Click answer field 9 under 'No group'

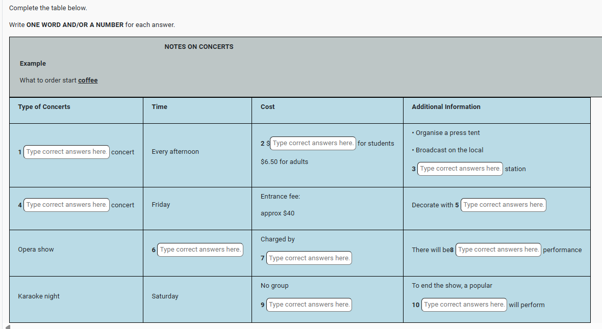click(x=309, y=305)
